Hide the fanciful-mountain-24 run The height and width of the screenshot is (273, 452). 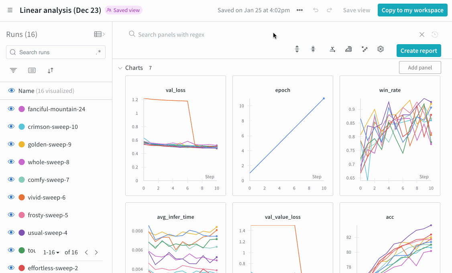point(11,109)
